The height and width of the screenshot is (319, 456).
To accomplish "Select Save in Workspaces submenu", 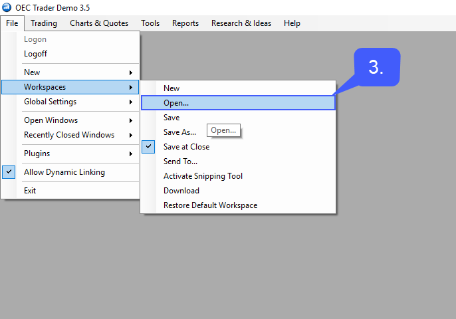I will tap(238, 118).
